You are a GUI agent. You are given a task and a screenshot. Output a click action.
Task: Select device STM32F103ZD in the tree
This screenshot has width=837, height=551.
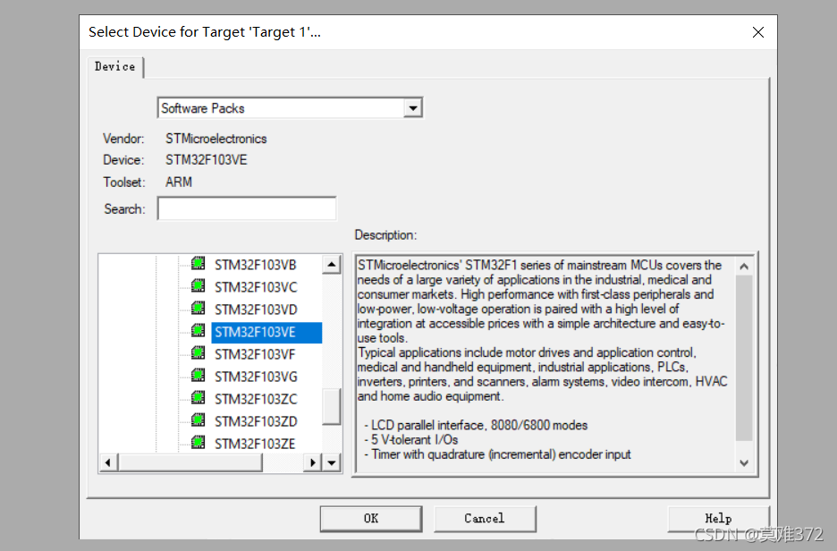(256, 422)
